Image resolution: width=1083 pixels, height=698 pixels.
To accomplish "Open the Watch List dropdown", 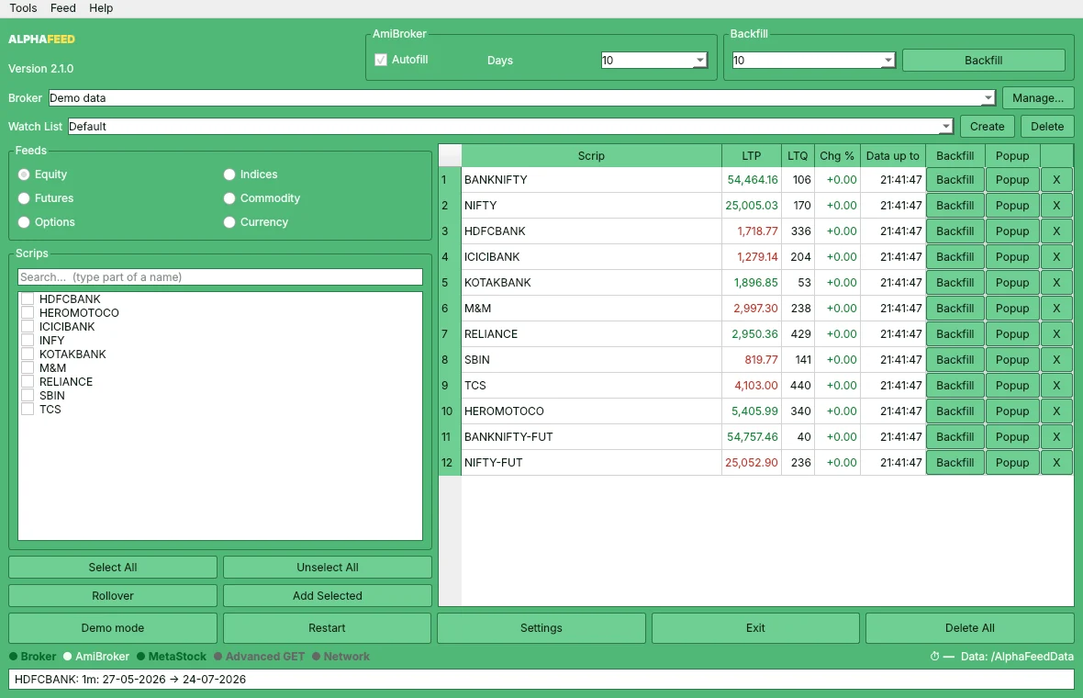I will pyautogui.click(x=945, y=127).
